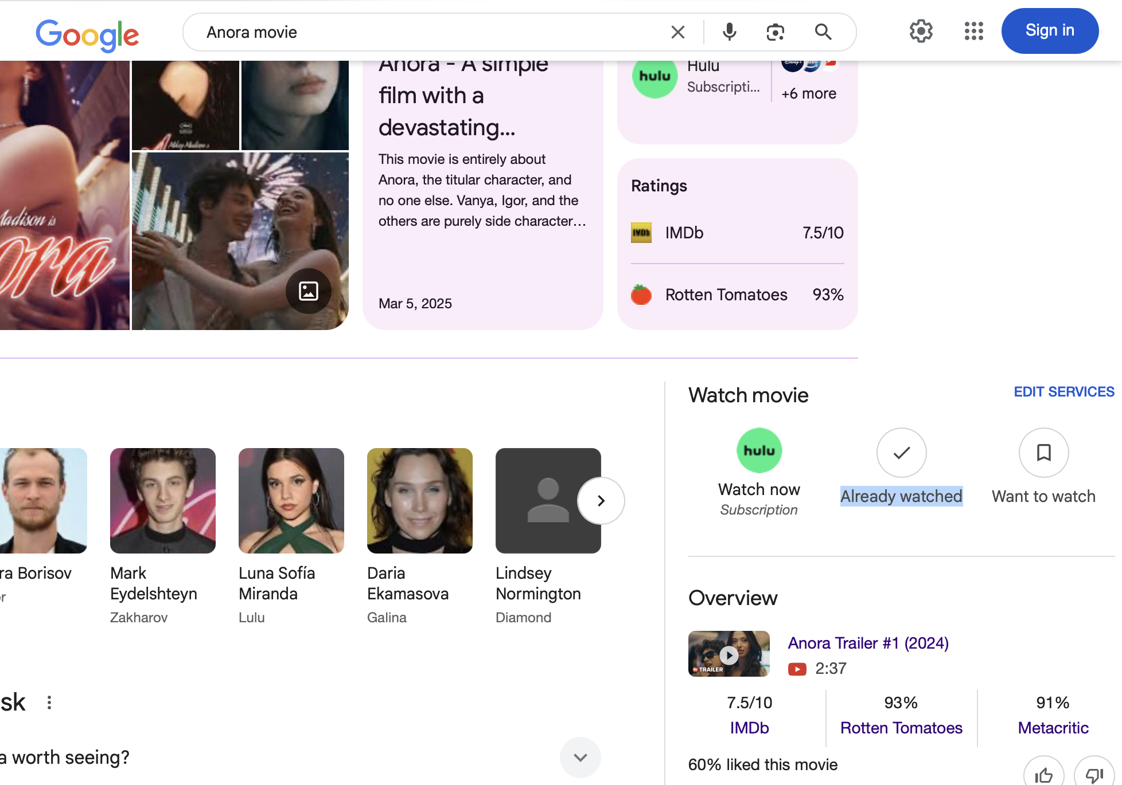Show +6 more streaming options
Image resolution: width=1122 pixels, height=785 pixels.
coord(809,93)
